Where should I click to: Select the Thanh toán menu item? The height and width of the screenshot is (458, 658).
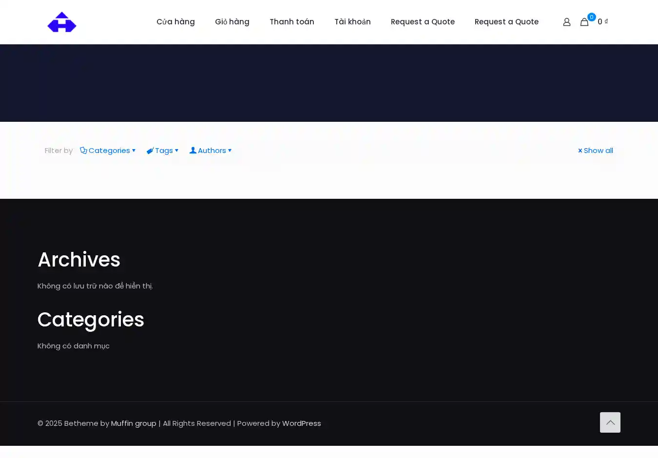tap(291, 22)
